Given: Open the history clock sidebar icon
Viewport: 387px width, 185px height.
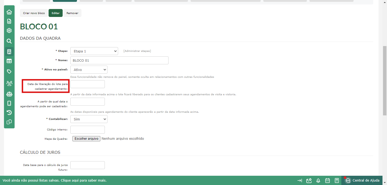Looking at the screenshot, I should coord(9,112).
